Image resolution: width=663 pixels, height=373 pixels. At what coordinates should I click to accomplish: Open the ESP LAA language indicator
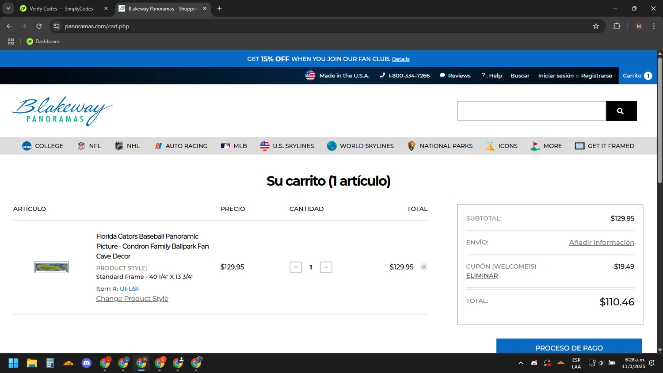coord(576,363)
